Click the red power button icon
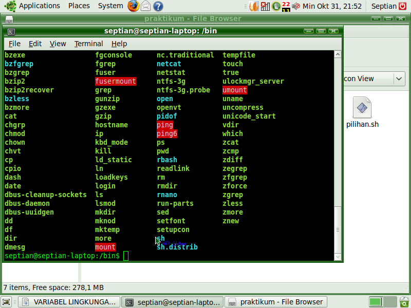 pos(403,6)
